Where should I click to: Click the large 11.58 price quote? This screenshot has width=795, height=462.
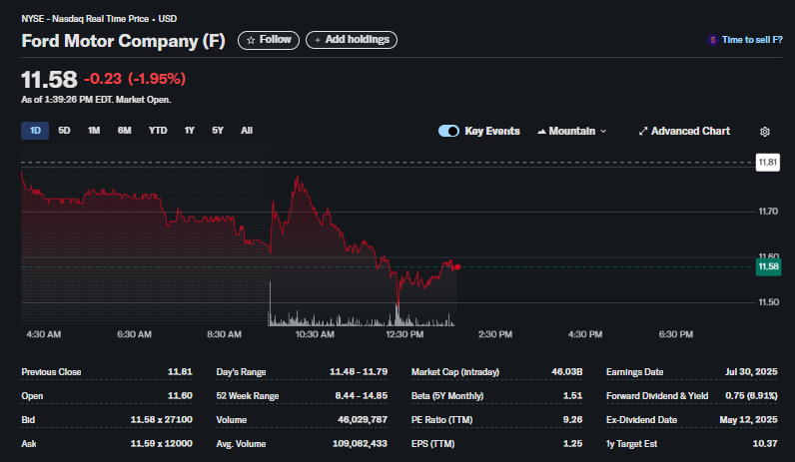pos(49,80)
